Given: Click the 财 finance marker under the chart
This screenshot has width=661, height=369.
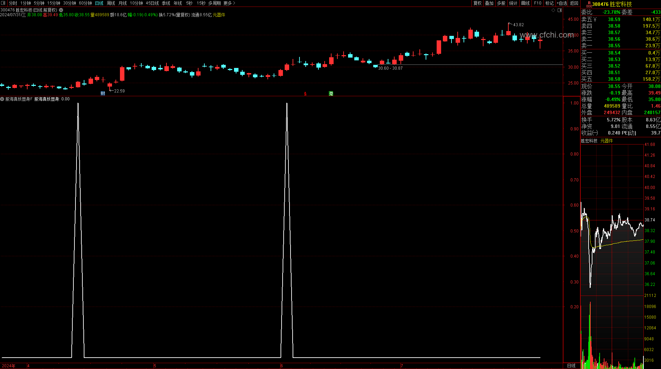Looking at the screenshot, I should pos(103,93).
